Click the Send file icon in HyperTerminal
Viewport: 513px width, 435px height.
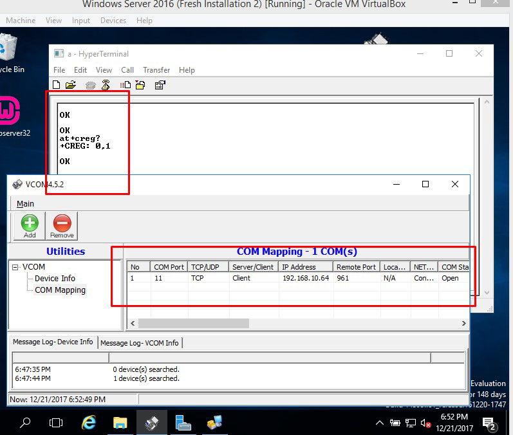click(126, 85)
